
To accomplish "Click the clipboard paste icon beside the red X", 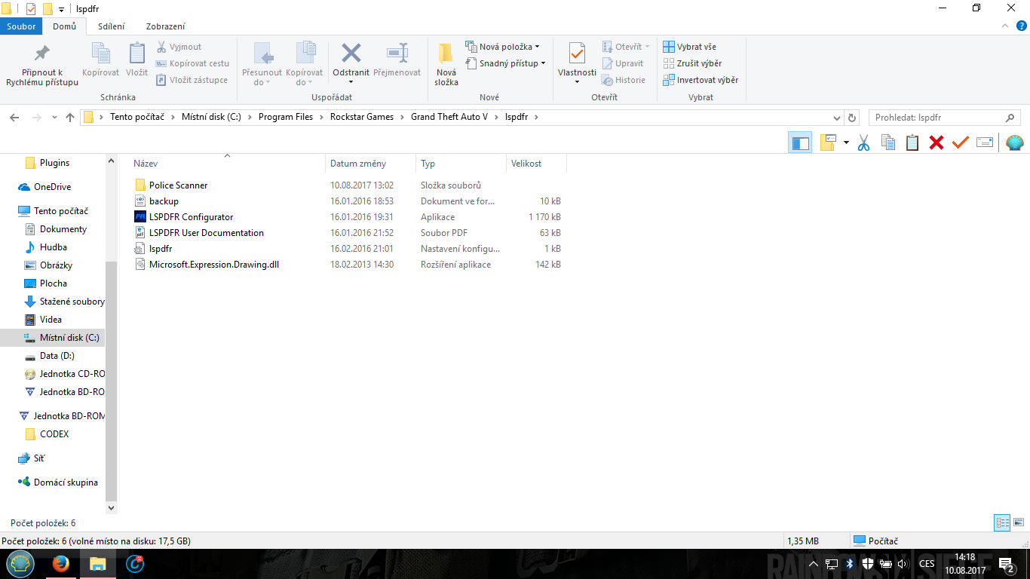I will coord(912,142).
